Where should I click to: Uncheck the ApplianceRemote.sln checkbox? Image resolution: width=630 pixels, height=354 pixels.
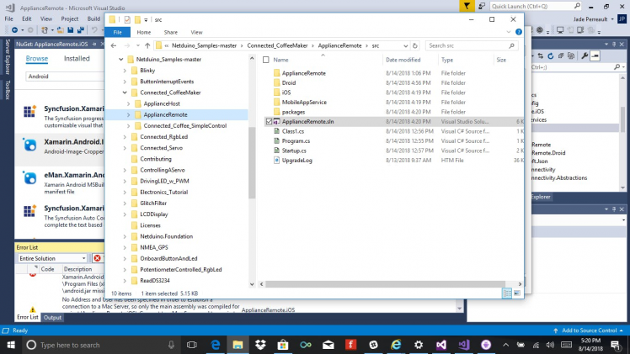269,122
